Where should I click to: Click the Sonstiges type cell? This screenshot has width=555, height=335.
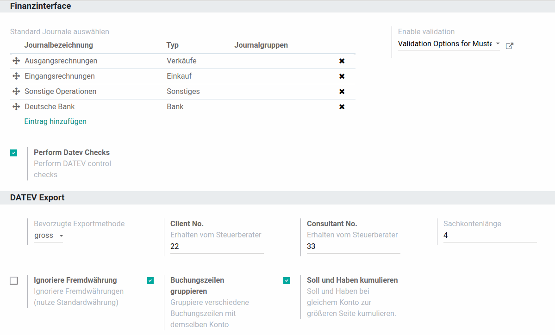point(183,91)
